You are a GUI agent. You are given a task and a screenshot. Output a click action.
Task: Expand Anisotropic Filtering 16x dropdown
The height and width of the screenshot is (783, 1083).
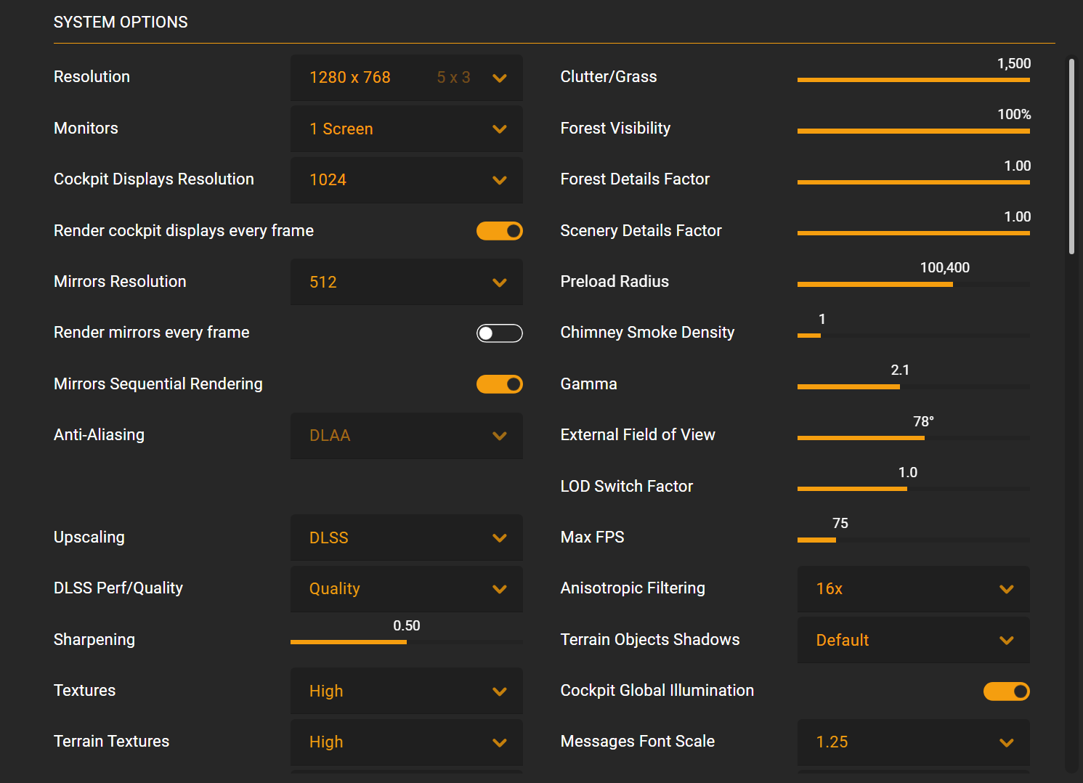(913, 589)
